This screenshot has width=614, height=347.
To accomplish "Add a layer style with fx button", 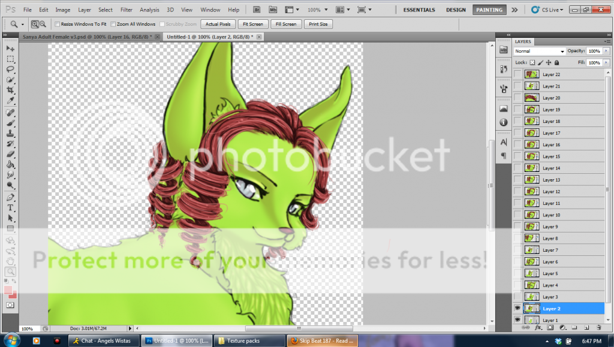I will point(538,328).
